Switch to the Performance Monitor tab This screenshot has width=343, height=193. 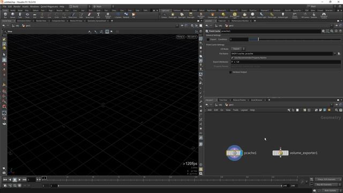click(x=240, y=21)
